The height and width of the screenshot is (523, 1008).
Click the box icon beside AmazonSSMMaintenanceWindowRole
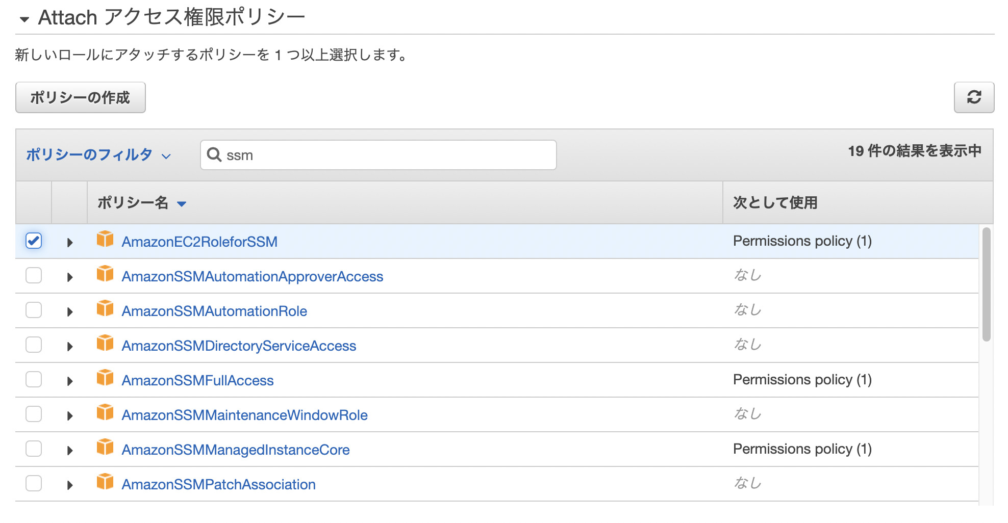[105, 412]
